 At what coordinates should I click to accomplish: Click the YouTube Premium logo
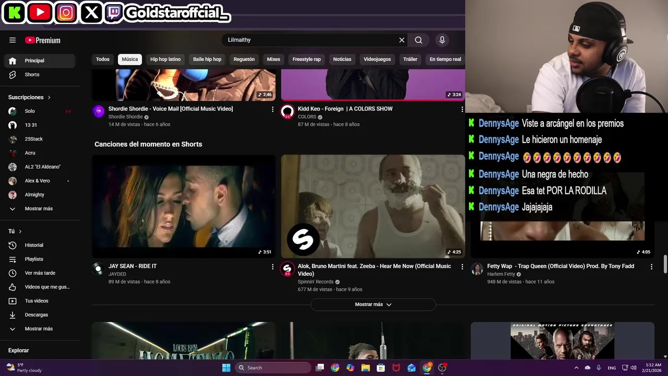click(x=43, y=40)
